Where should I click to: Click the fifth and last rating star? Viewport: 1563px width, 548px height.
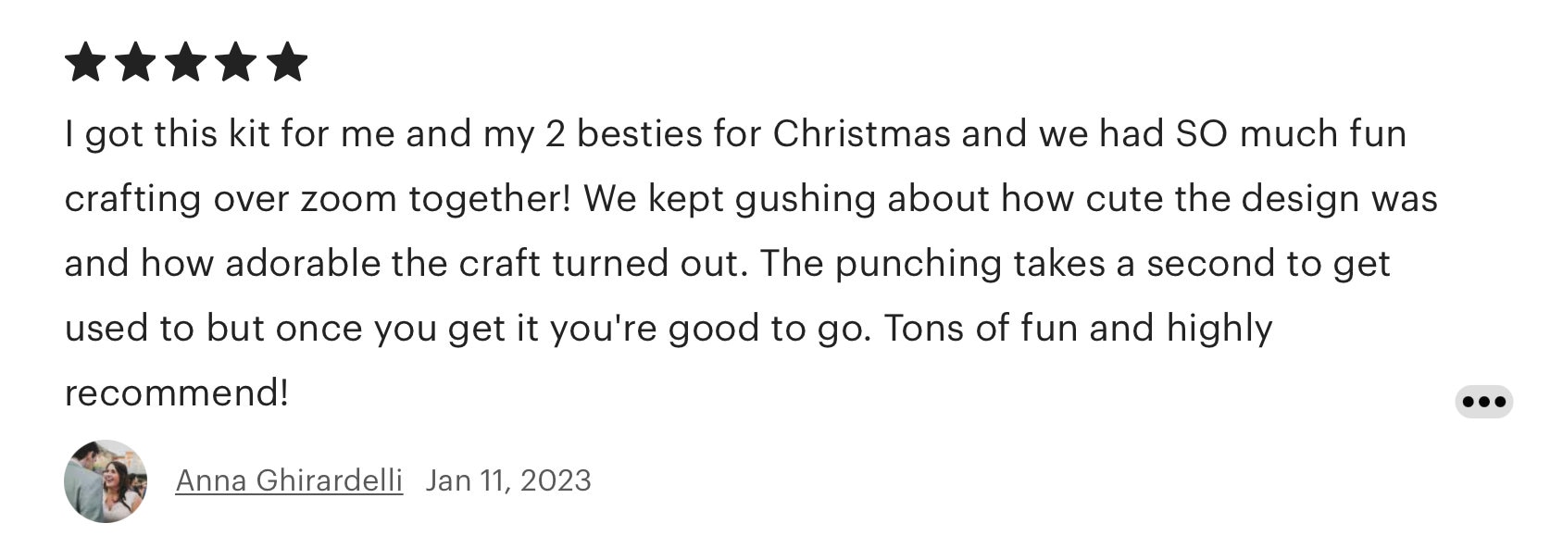click(x=286, y=62)
